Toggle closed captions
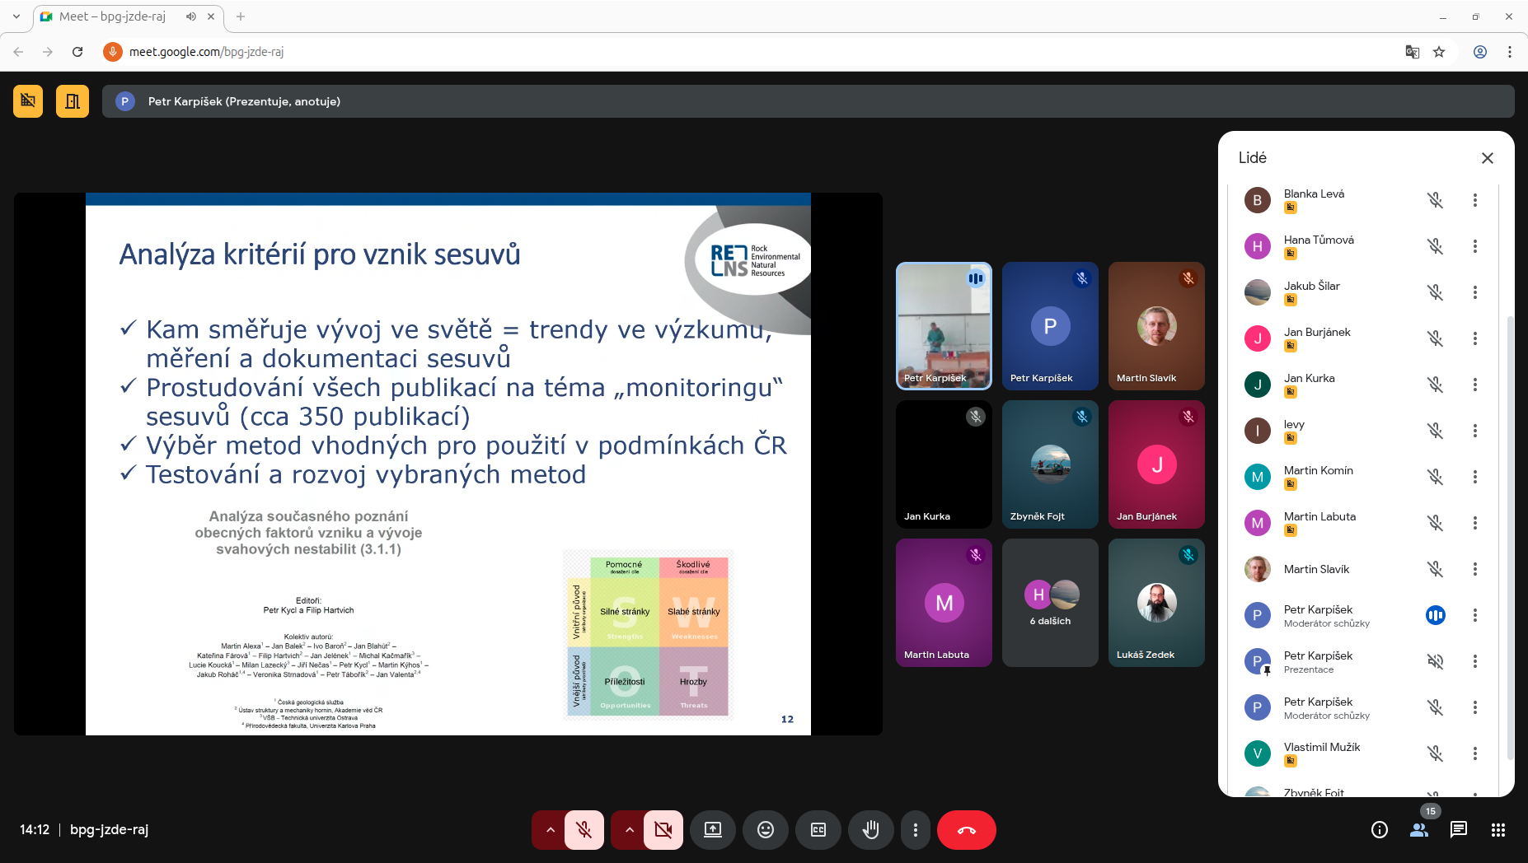Screen dimensions: 1528x863 coord(818,830)
